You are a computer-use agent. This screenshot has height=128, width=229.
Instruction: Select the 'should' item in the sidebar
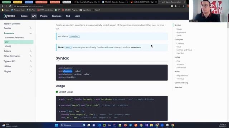click(8, 46)
